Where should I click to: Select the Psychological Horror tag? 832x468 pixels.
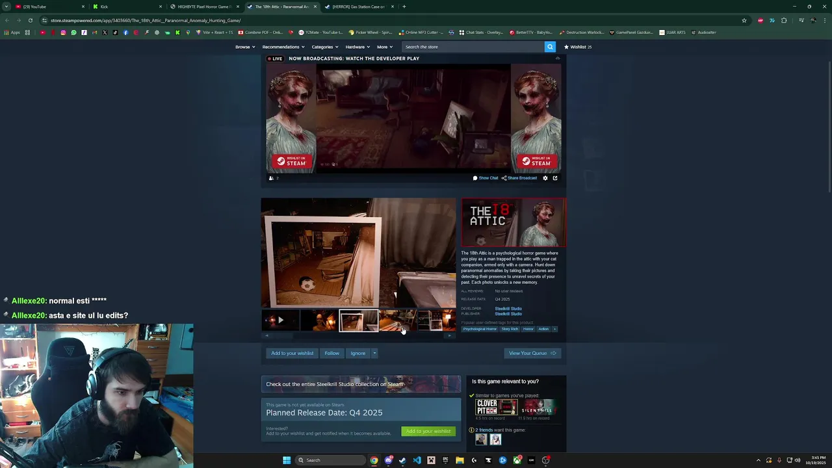pyautogui.click(x=480, y=329)
